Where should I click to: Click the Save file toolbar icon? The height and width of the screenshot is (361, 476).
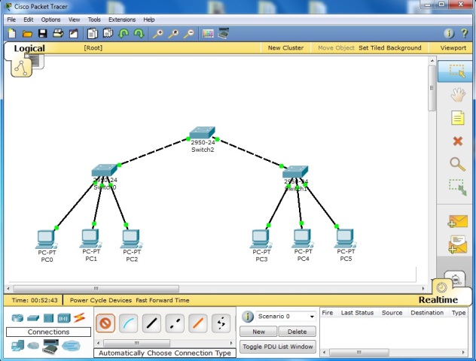(42, 34)
